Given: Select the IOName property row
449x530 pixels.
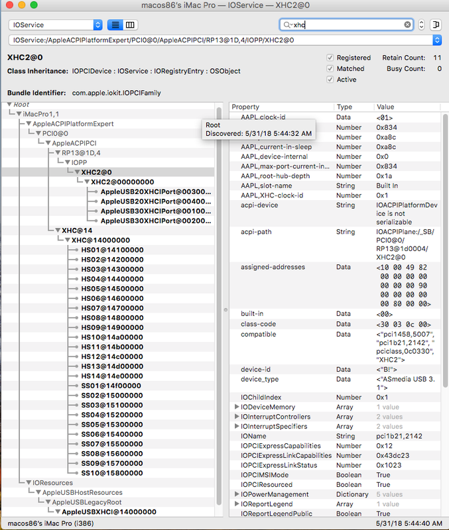Looking at the screenshot, I should [335, 436].
